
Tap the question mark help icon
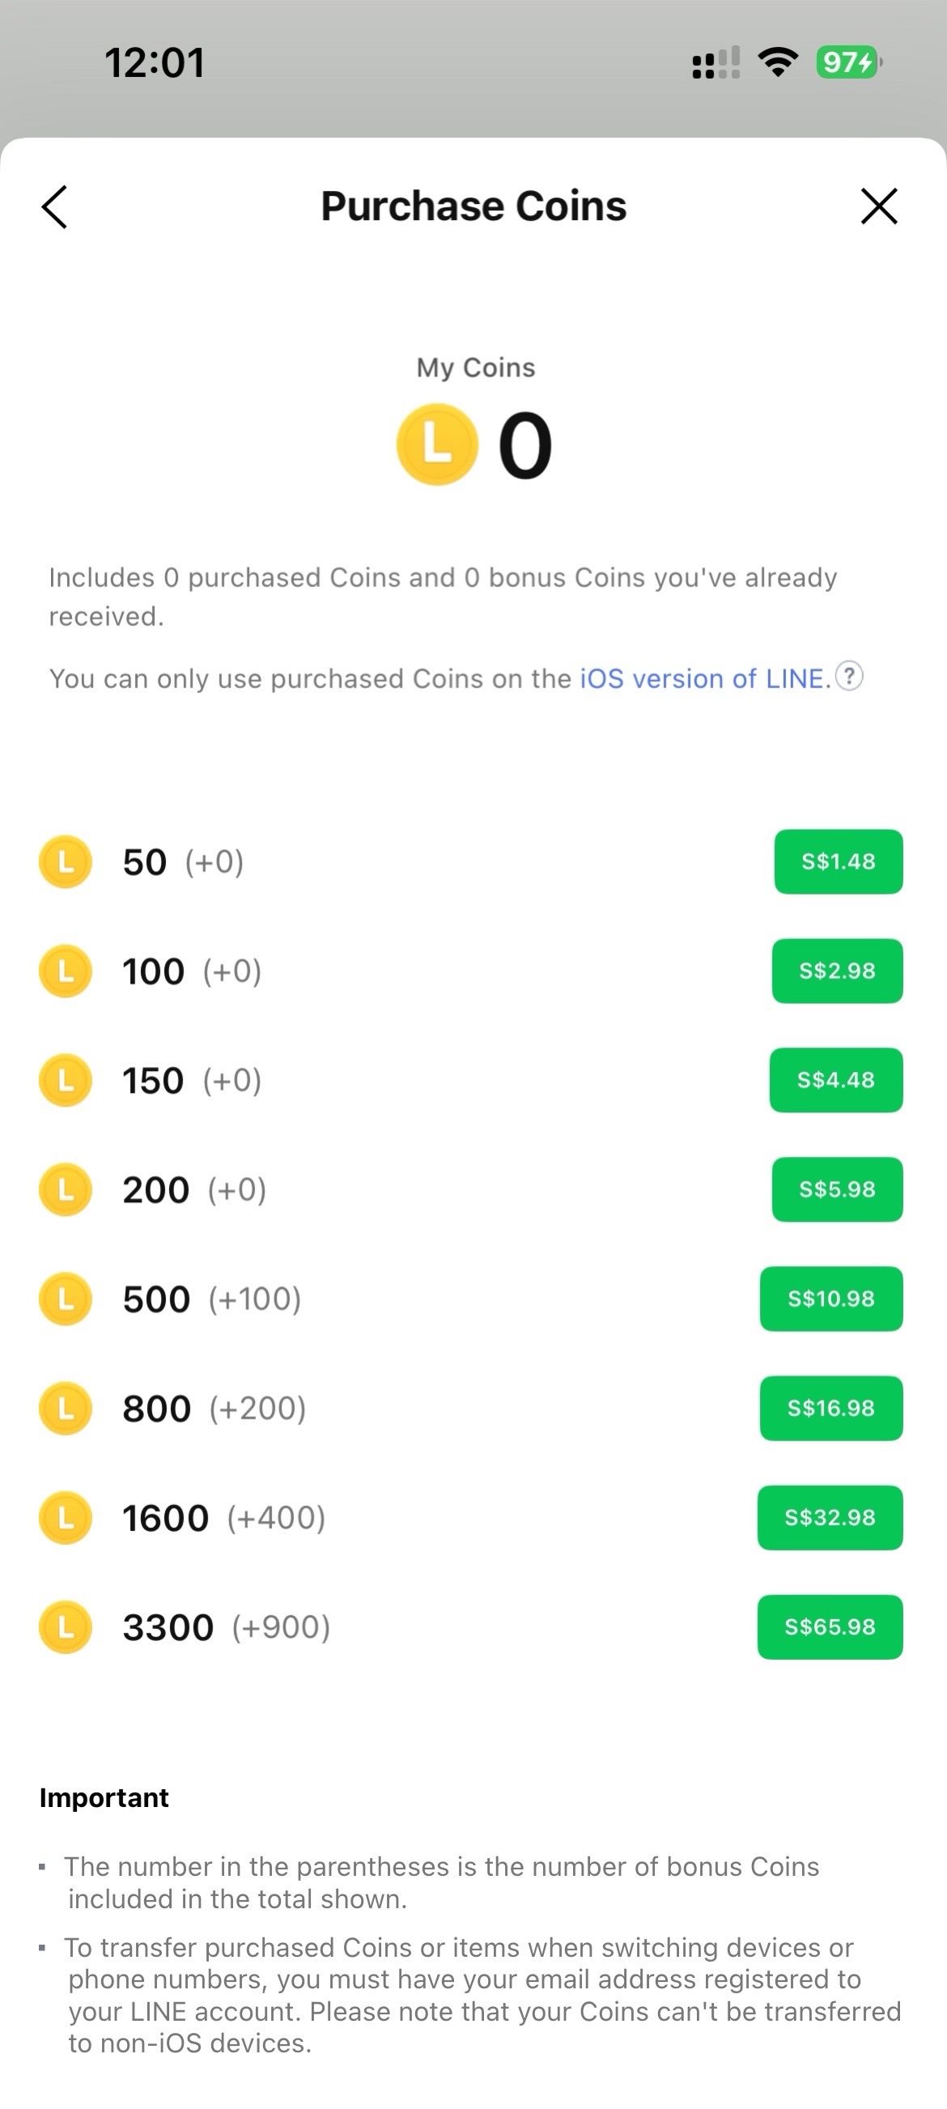click(x=850, y=676)
